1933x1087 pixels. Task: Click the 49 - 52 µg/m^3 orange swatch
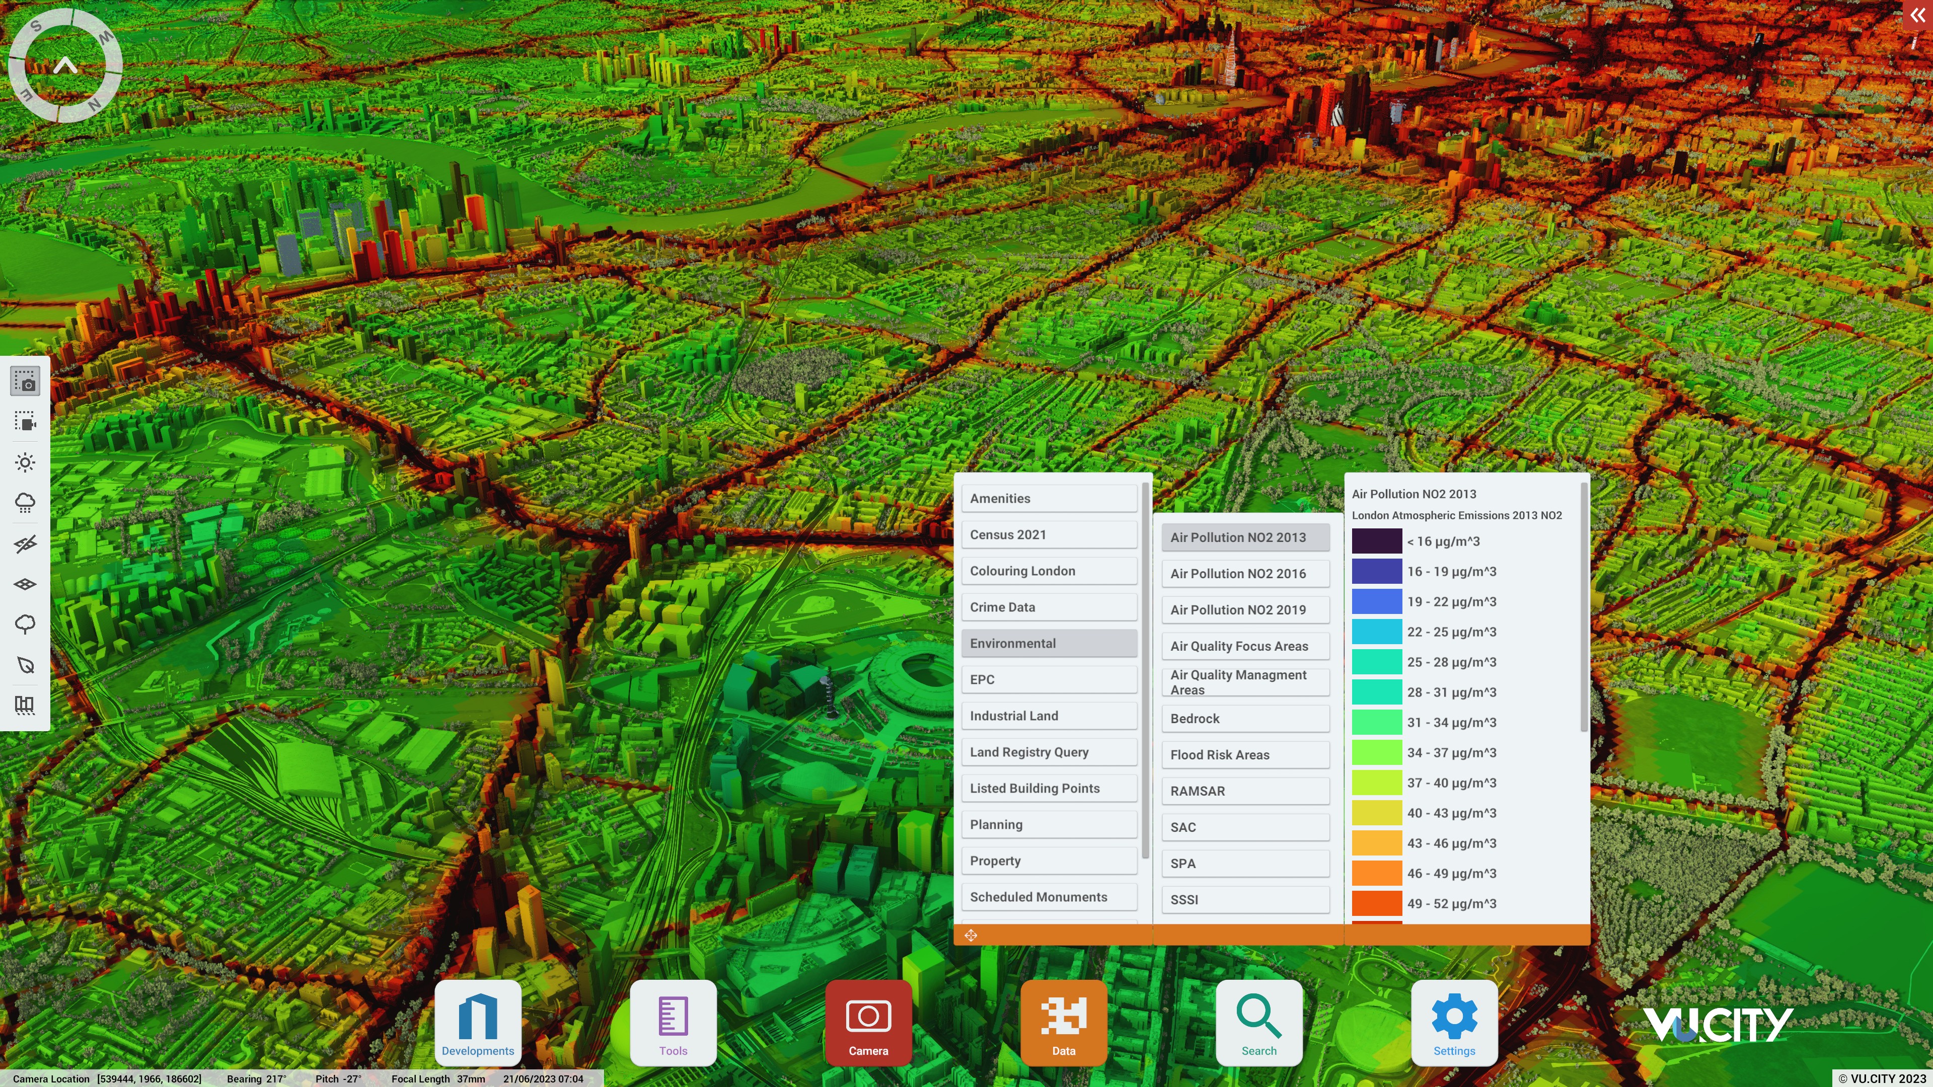click(x=1376, y=903)
